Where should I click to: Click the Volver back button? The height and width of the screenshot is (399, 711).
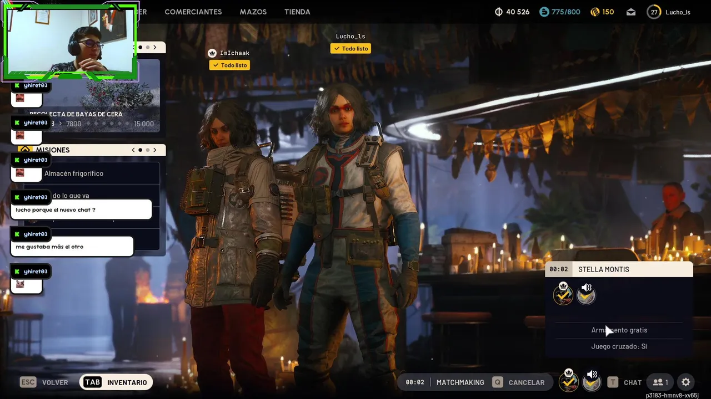pos(55,382)
